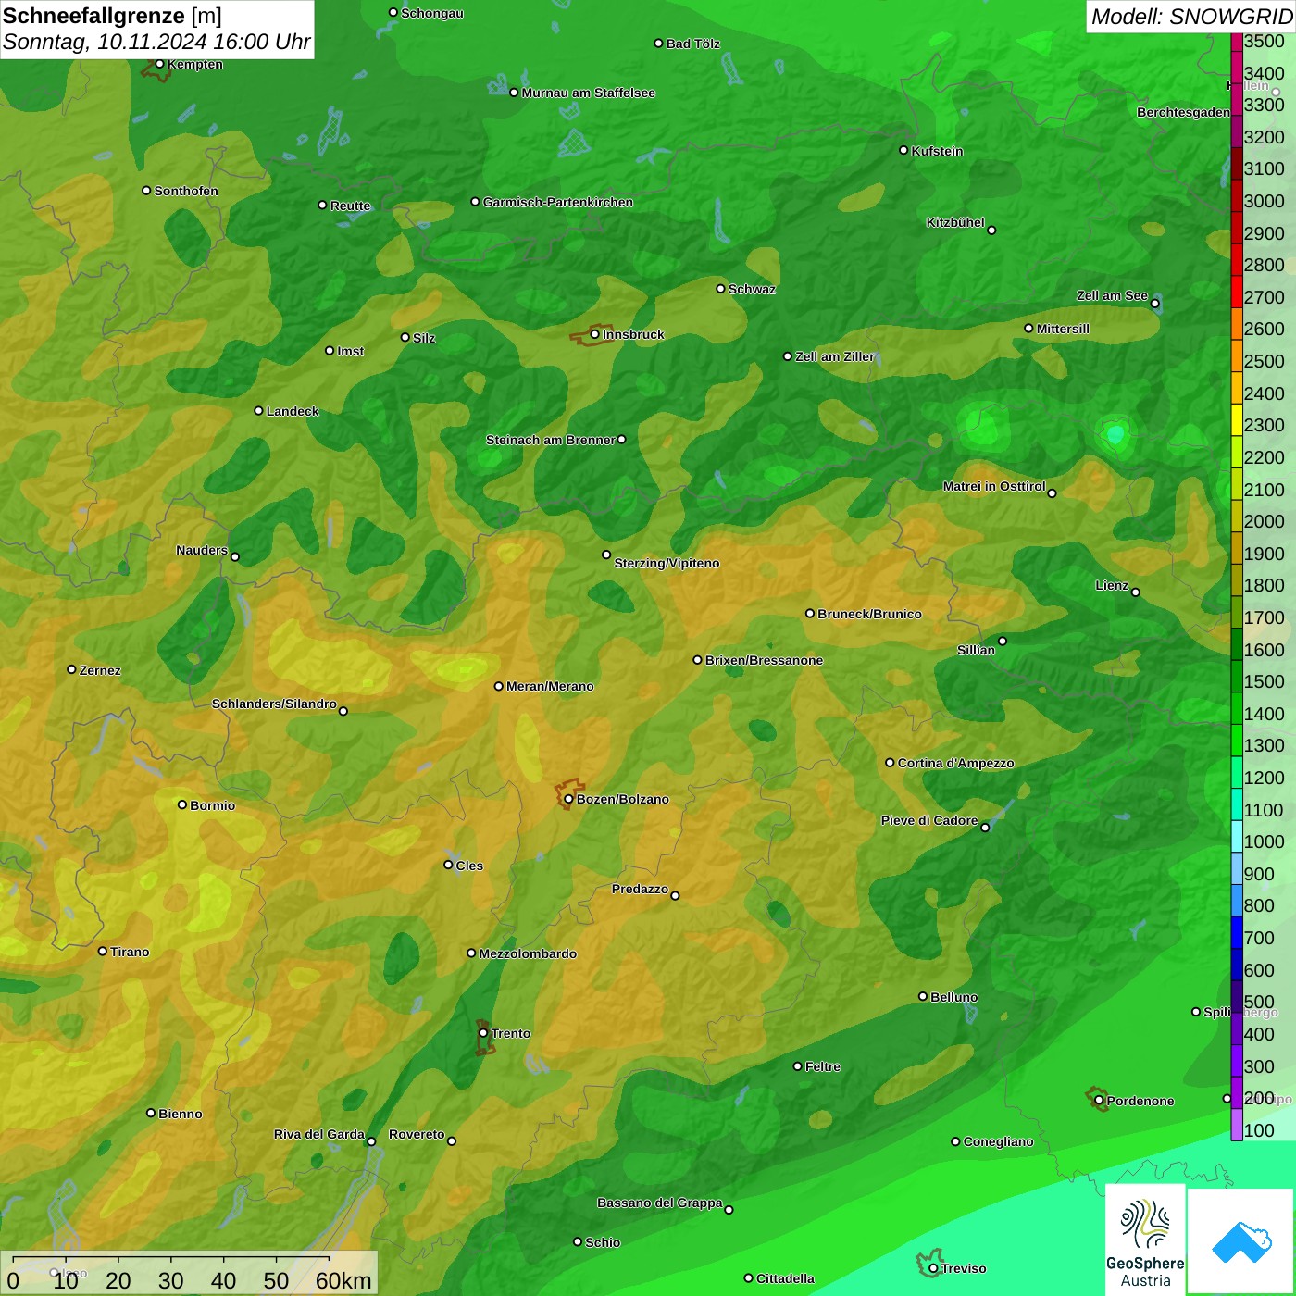Select the 'Schlanders/Silandro' label
The height and width of the screenshot is (1296, 1296).
(274, 704)
